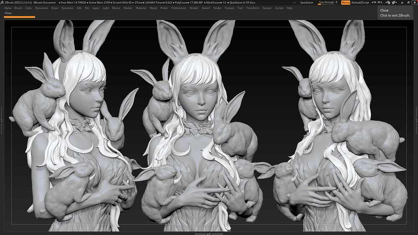The height and width of the screenshot is (235, 418).
Task: Click the ZBrush logo icon in title bar
Action: click(2, 3)
